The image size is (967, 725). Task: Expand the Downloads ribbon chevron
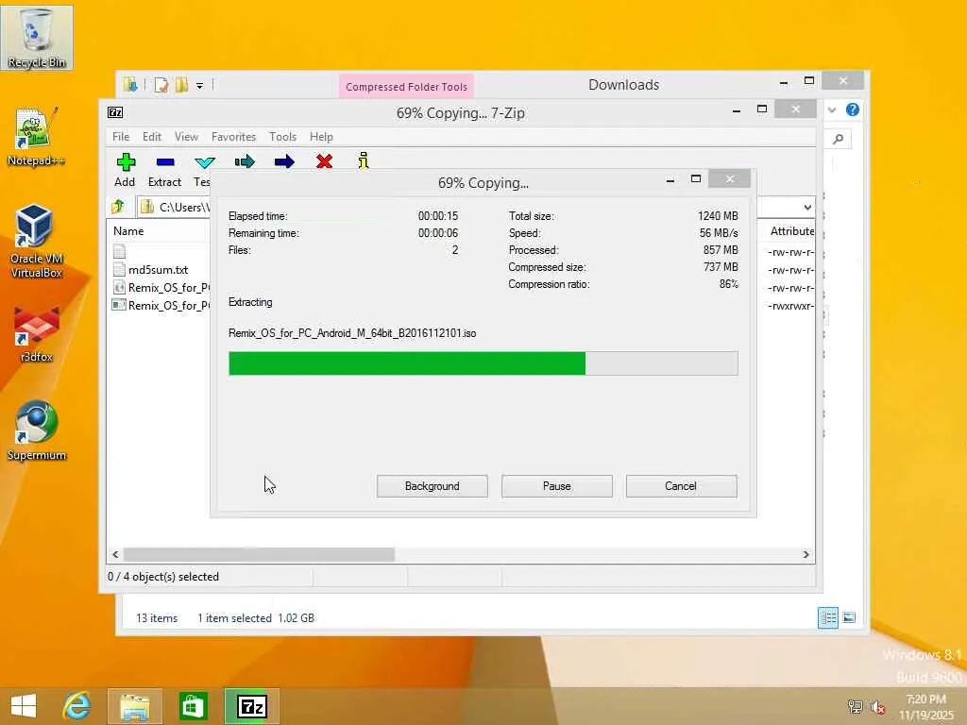click(x=832, y=110)
